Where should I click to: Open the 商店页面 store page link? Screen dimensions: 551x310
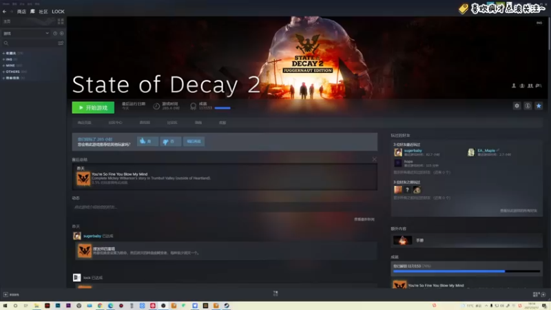click(84, 123)
